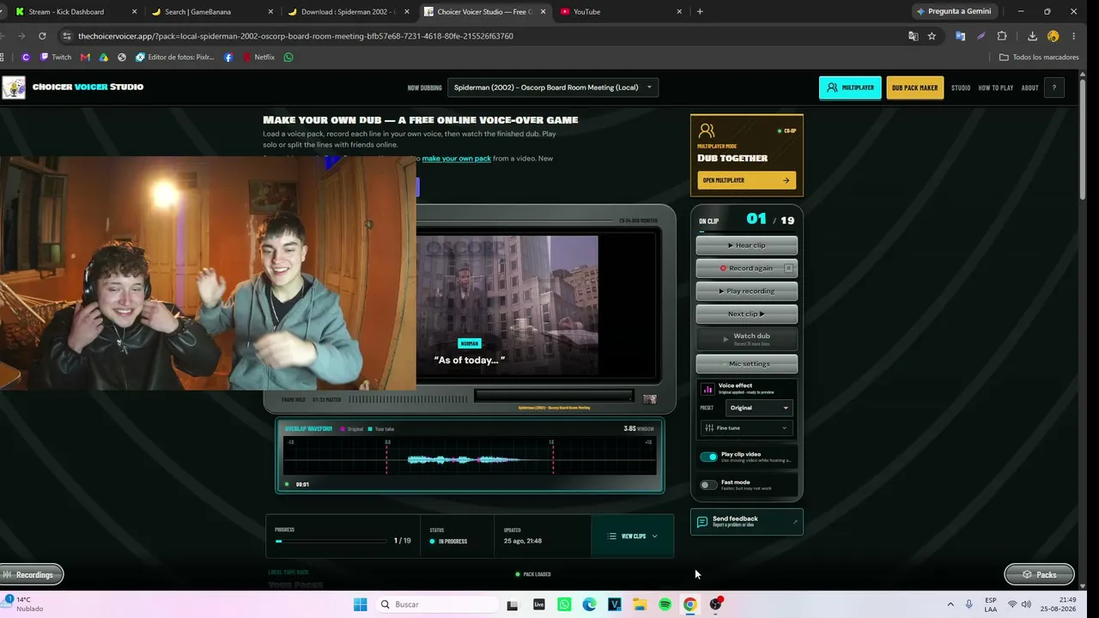The image size is (1099, 618).
Task: Bookmark this page with the star icon
Action: (x=932, y=36)
